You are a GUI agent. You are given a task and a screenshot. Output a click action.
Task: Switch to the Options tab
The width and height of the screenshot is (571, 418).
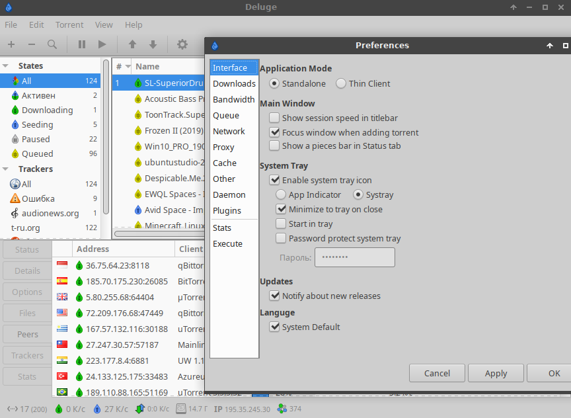[27, 292]
